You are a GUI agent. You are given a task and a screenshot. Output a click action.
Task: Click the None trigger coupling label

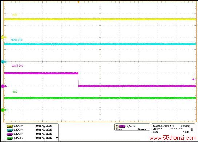coord(119,129)
